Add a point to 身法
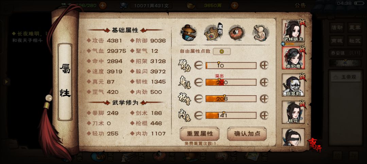Screen dimensions: 367x164 [x=264, y=82]
